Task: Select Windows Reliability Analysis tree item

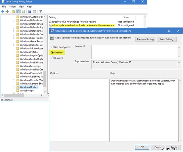Action: 31,77
